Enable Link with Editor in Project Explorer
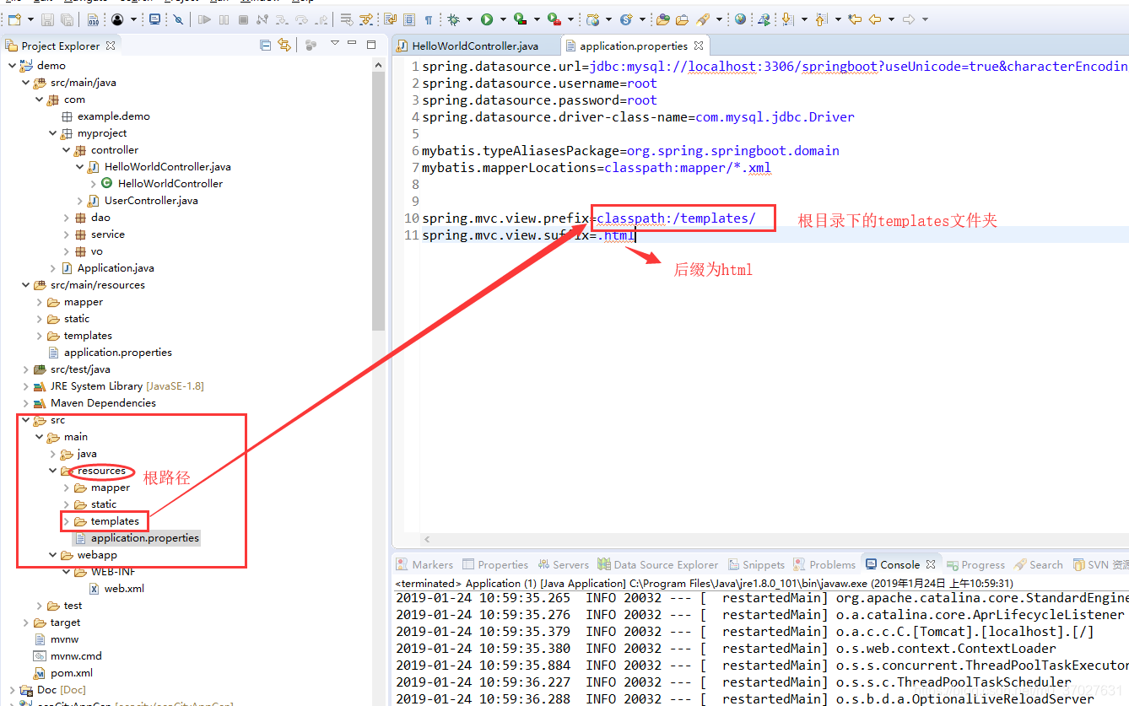1129x706 pixels. click(284, 45)
